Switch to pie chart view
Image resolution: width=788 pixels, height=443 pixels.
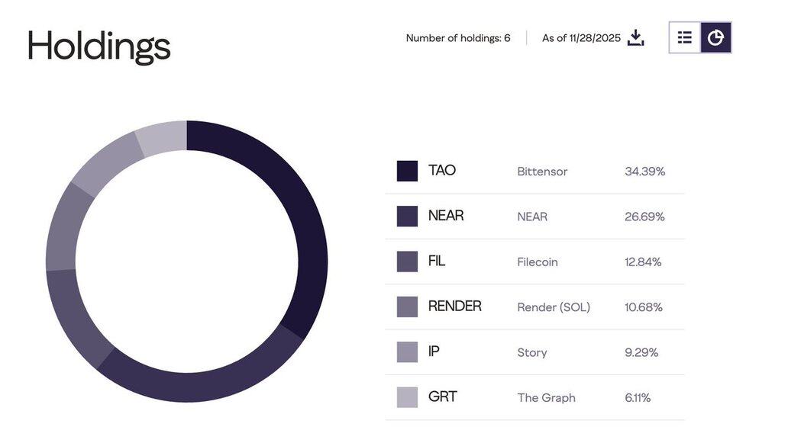[715, 37]
